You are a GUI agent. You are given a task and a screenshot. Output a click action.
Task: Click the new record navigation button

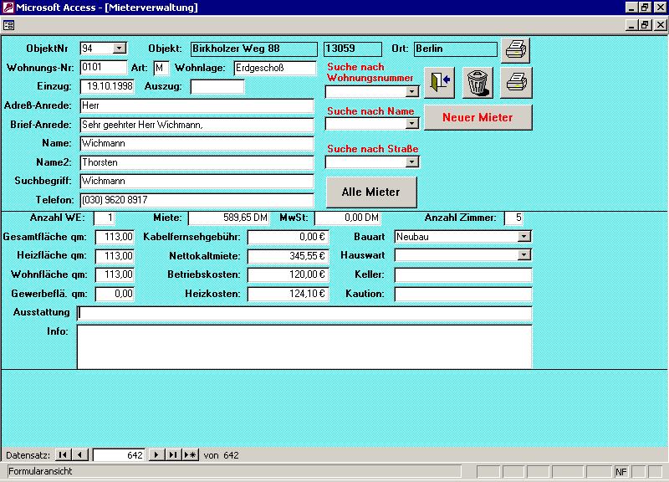(x=191, y=454)
